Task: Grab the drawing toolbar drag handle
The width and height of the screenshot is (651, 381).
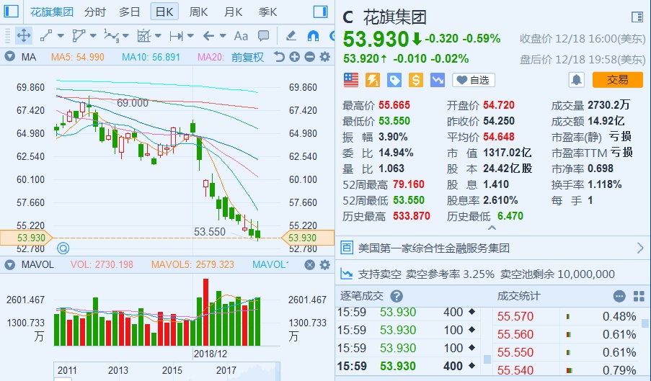Action: click(x=7, y=36)
